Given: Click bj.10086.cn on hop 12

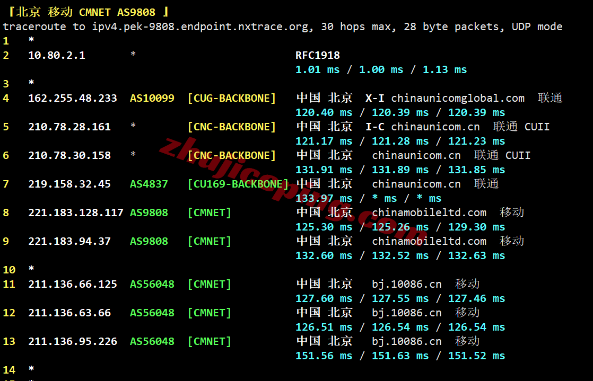Looking at the screenshot, I should [407, 313].
